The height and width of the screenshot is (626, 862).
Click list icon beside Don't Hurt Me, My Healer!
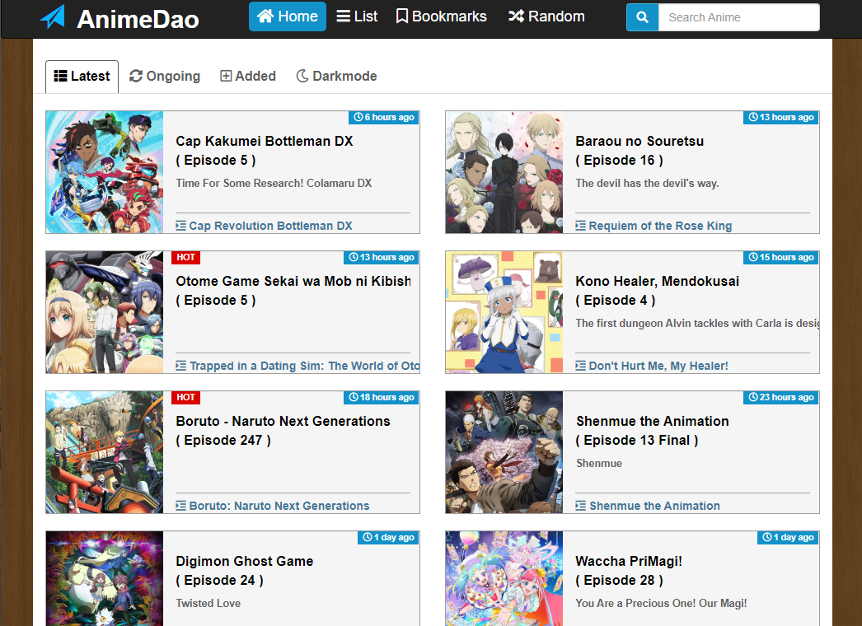pos(580,366)
